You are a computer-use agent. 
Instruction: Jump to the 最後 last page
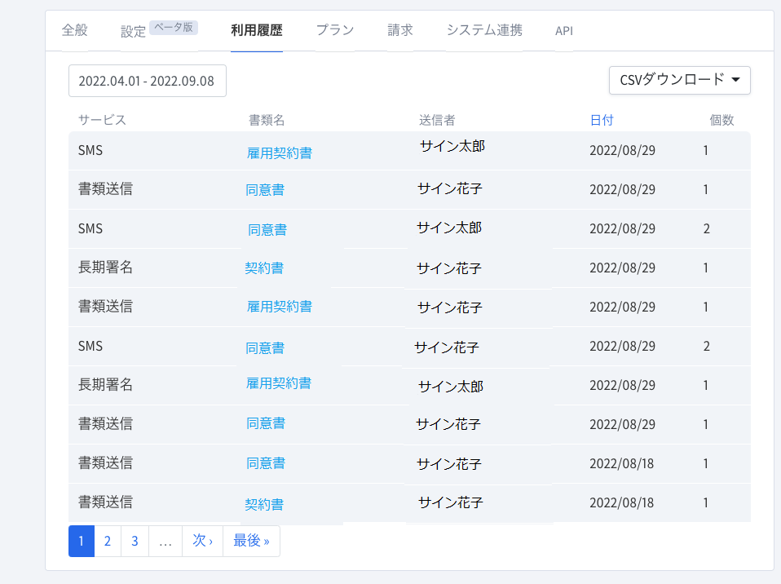tap(252, 541)
